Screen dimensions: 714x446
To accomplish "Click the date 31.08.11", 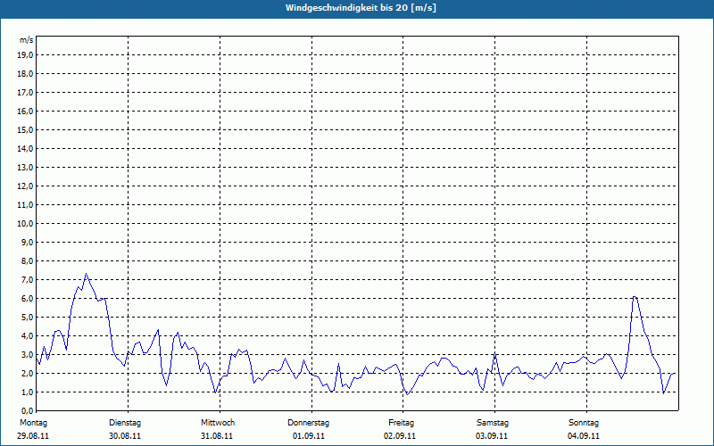I will (x=217, y=436).
